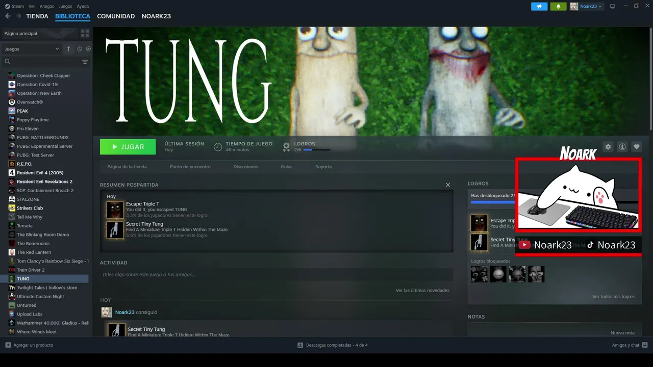
Task: Open the first locked achievement thumbnail
Action: tap(479, 274)
